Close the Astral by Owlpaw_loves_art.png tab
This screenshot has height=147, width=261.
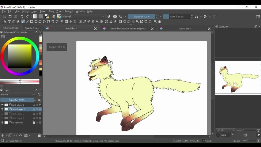coord(152,28)
